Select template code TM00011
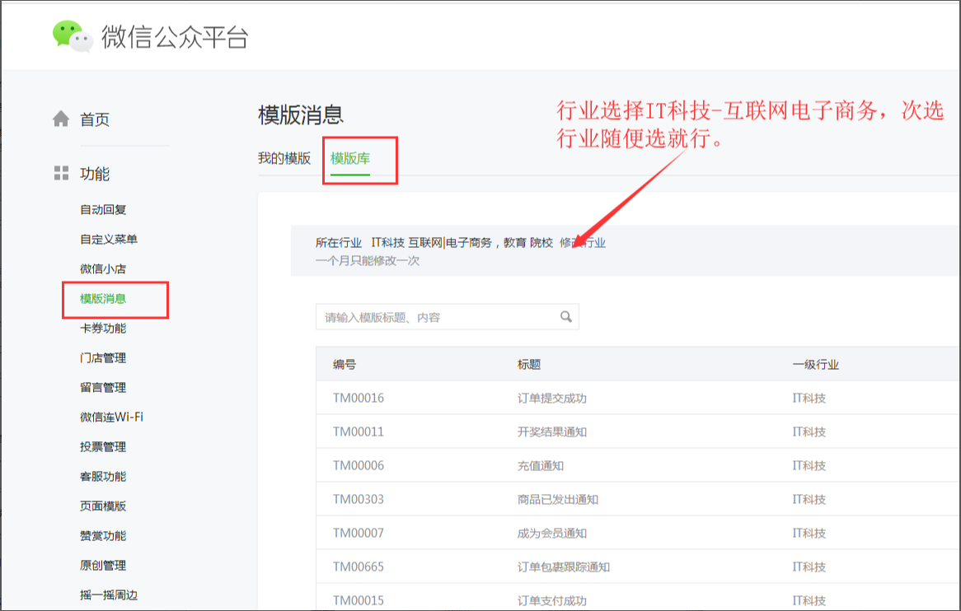961x611 pixels. (x=359, y=431)
